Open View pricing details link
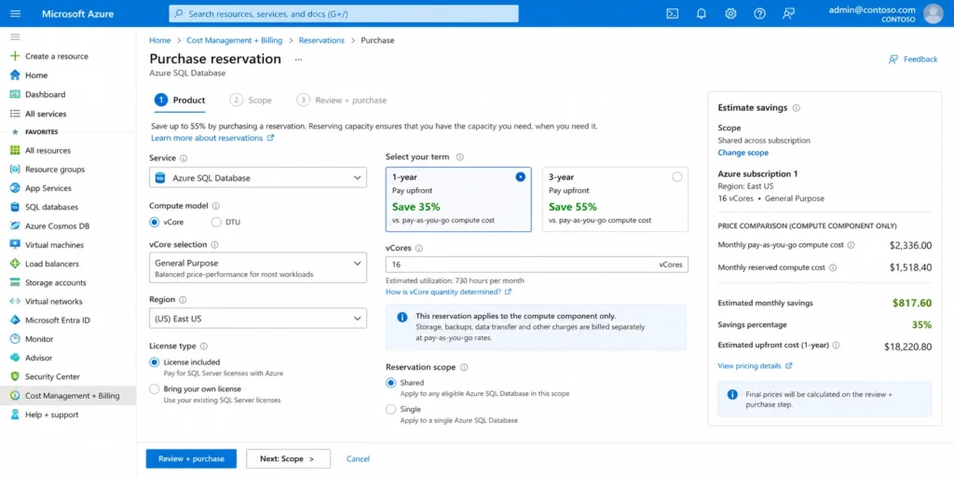This screenshot has width=954, height=477. (755, 366)
